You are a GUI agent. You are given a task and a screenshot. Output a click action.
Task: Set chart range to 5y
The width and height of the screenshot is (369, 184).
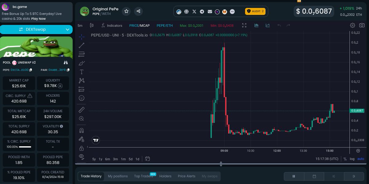94,159
